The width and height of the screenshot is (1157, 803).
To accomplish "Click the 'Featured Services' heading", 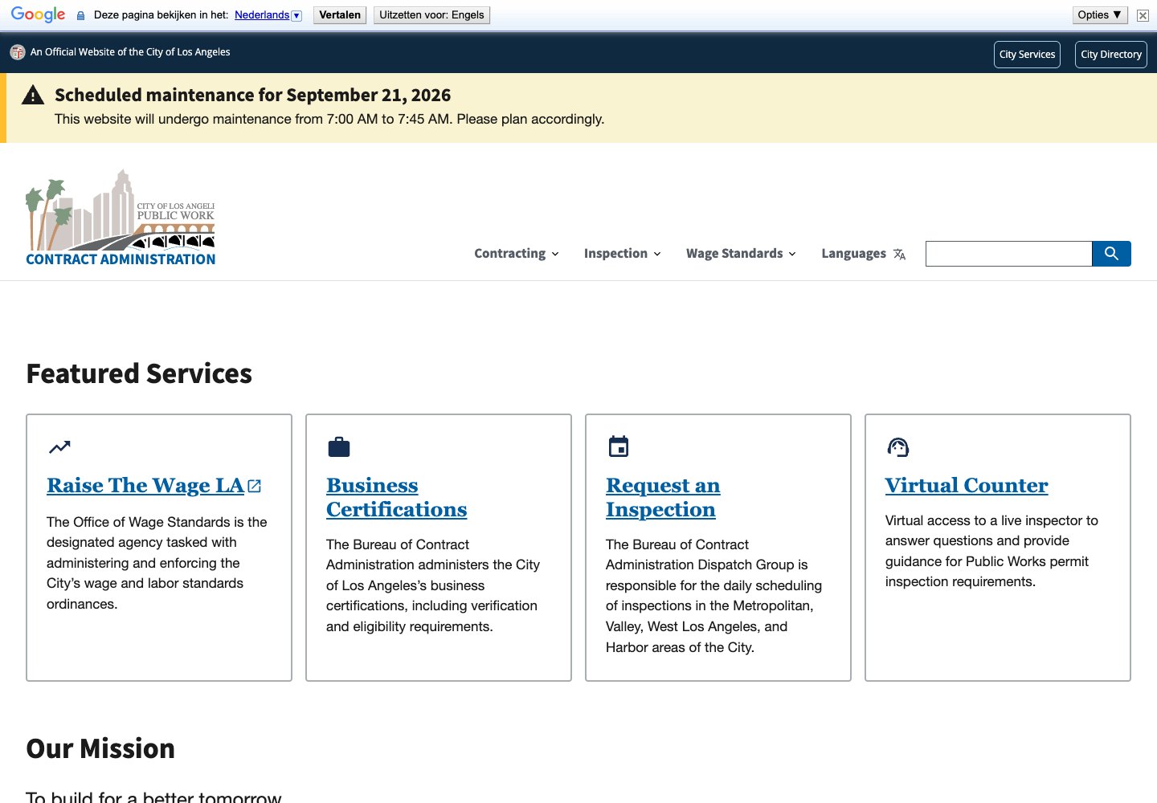I will point(139,374).
